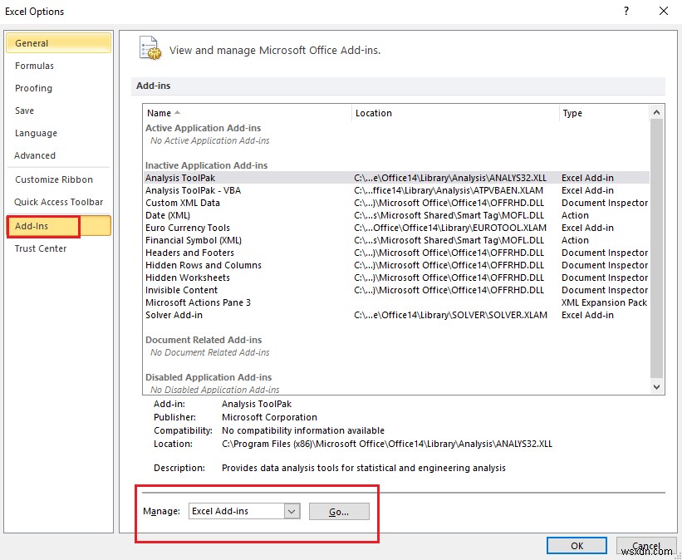Toggle Name column sort order
This screenshot has width=682, height=560.
(157, 113)
